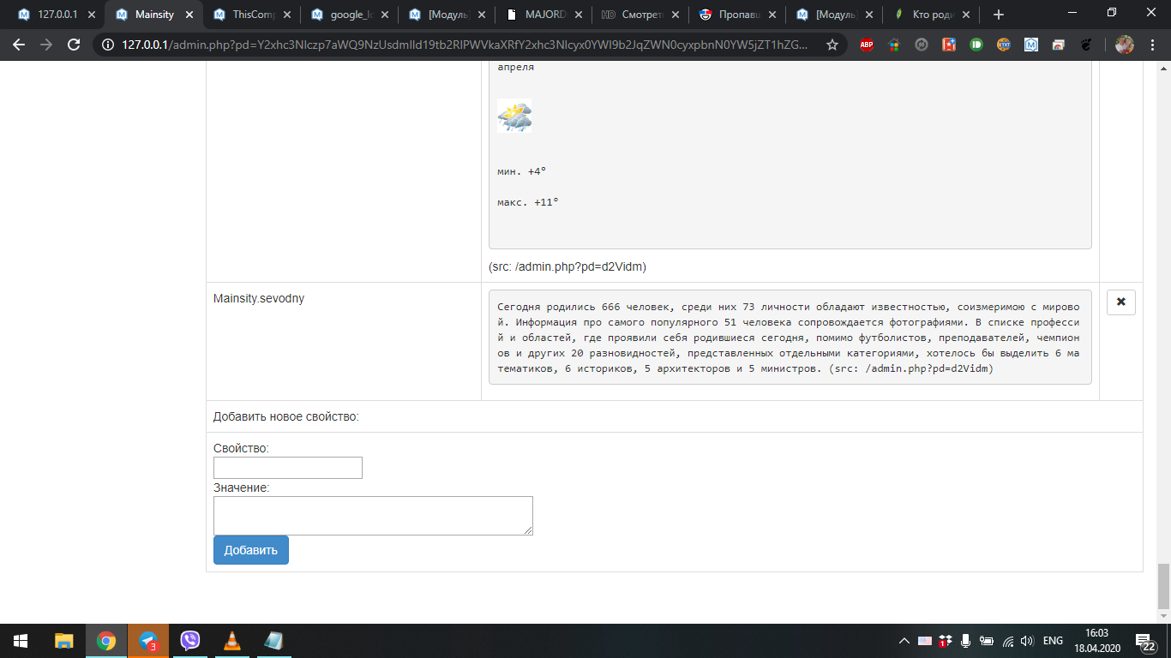Image resolution: width=1171 pixels, height=658 pixels.
Task: Open the blue M extension icon
Action: click(1031, 45)
